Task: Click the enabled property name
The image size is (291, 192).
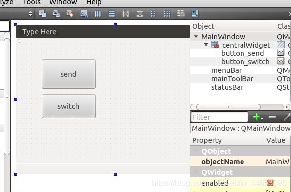Action: (x=215, y=183)
